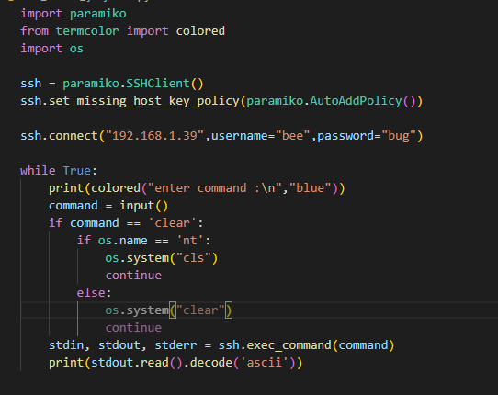Click the set_missing_host_key_policy method name
The height and width of the screenshot is (395, 498).
coord(144,101)
